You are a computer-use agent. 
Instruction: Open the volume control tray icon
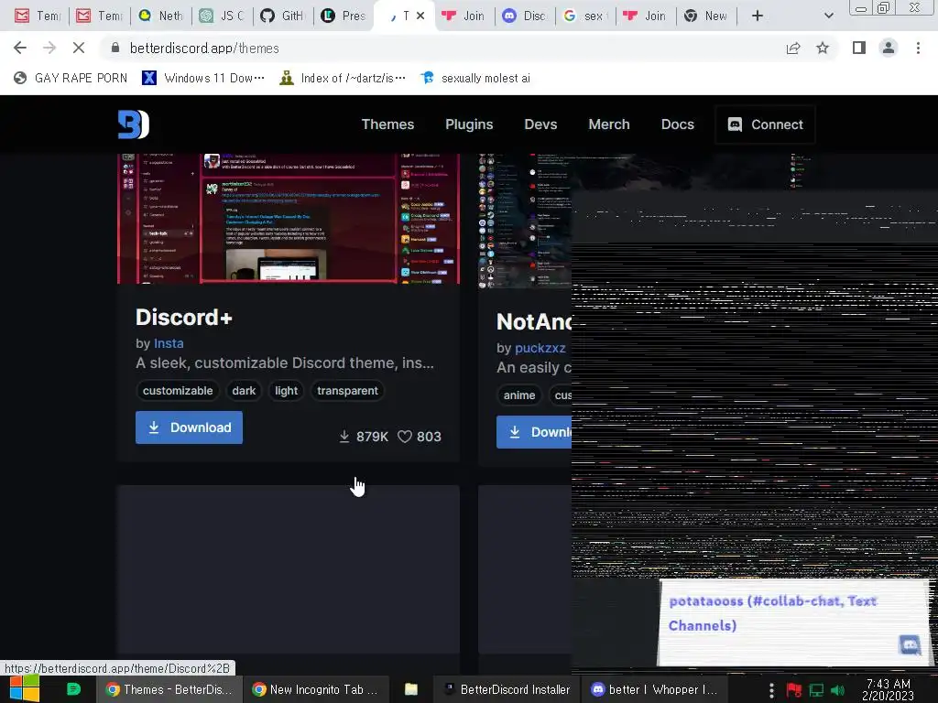[837, 690]
